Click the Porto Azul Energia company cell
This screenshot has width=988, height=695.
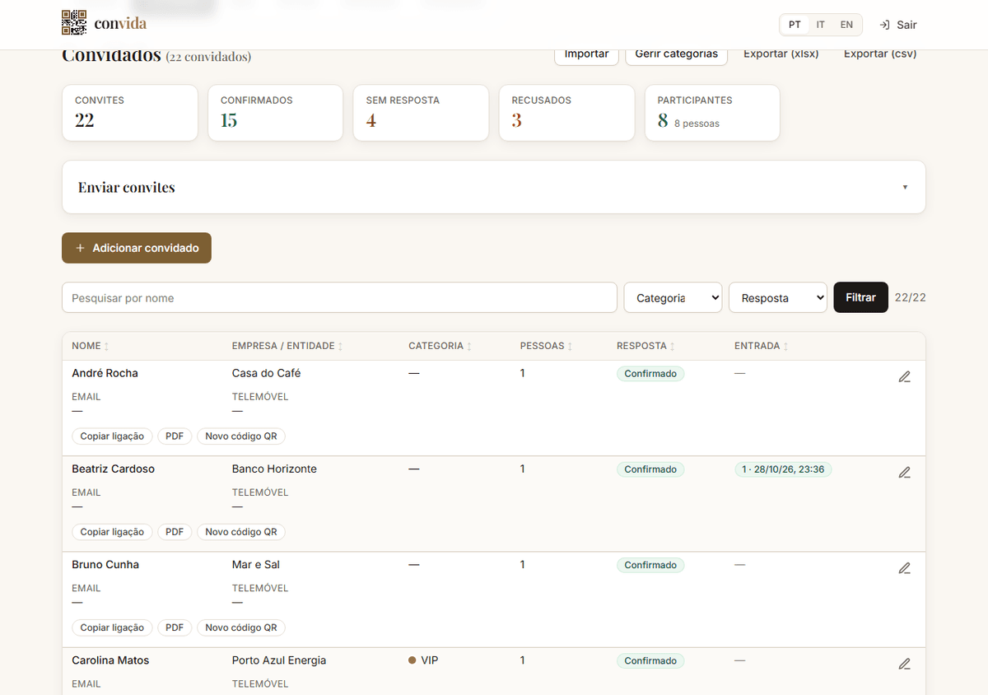(279, 660)
